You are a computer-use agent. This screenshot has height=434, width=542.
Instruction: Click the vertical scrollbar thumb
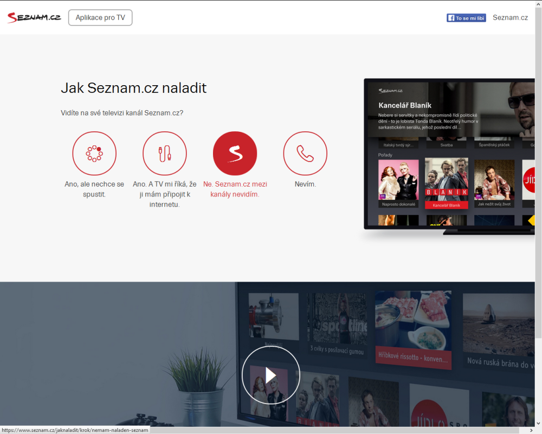click(539, 173)
